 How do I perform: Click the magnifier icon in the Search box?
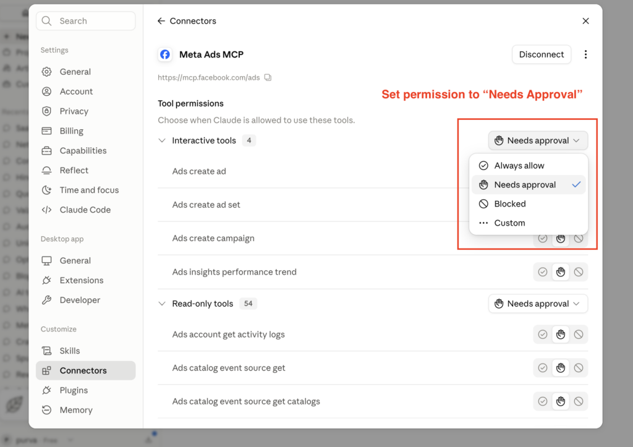pyautogui.click(x=47, y=21)
